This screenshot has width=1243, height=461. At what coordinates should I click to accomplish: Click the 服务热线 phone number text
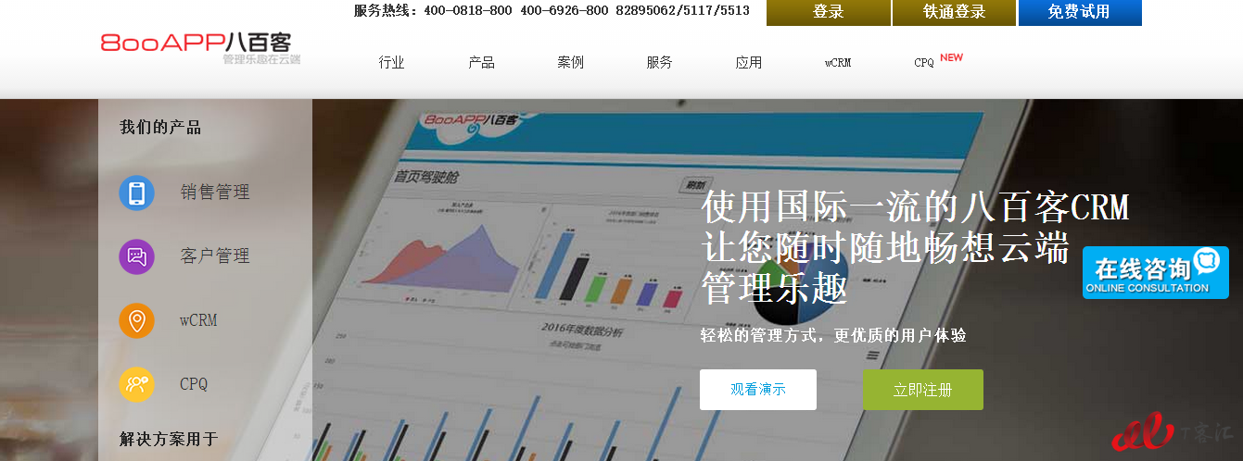pos(552,11)
